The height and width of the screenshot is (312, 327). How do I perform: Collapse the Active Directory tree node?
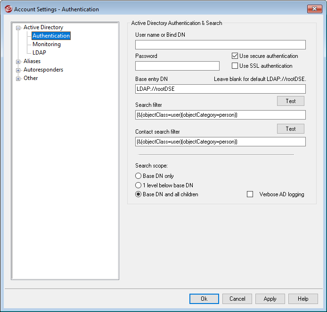tap(18, 28)
